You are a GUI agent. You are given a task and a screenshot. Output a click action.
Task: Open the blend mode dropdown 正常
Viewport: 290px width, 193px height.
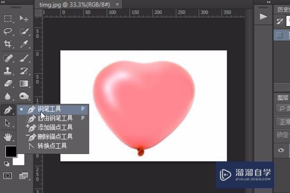[x=283, y=122]
